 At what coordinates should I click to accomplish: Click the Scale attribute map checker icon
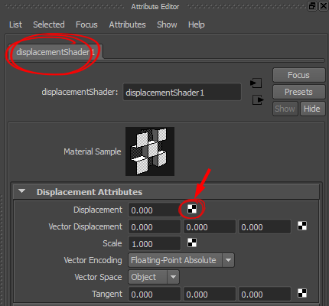click(192, 243)
